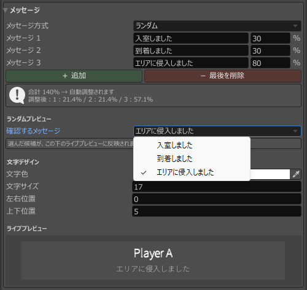
Task: Click the 上下位置 field showing 5
Action: 217,211
